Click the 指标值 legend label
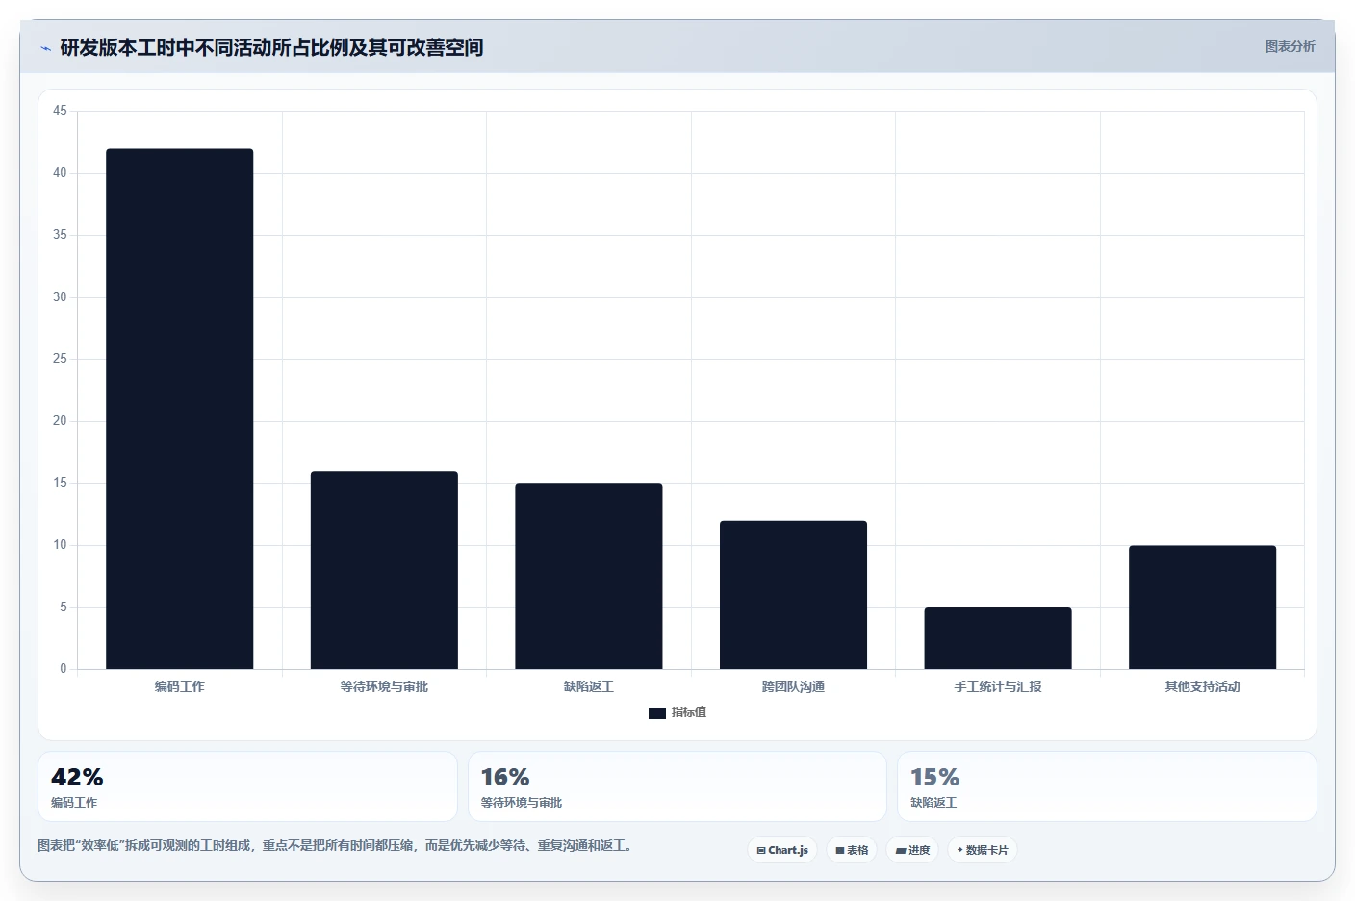Viewport: 1355px width, 901px height. (689, 712)
